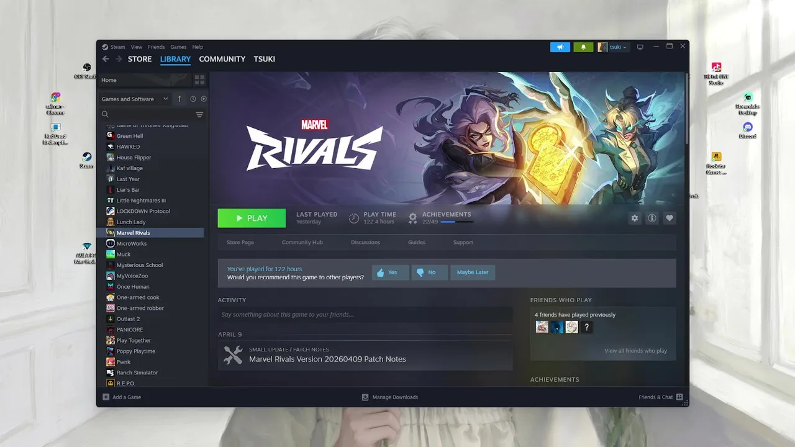Click the sort-by up arrow icon
Image resolution: width=795 pixels, height=447 pixels.
[x=179, y=99]
